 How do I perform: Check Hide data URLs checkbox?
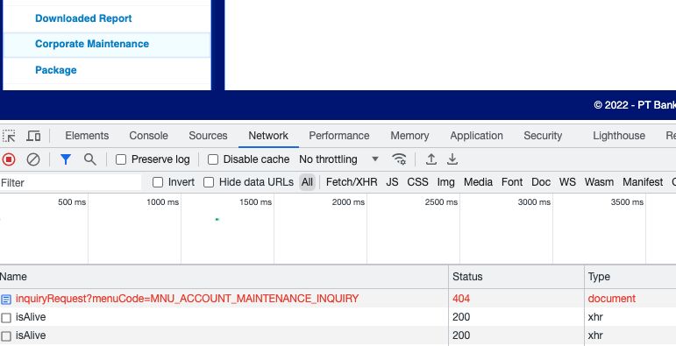pos(209,182)
